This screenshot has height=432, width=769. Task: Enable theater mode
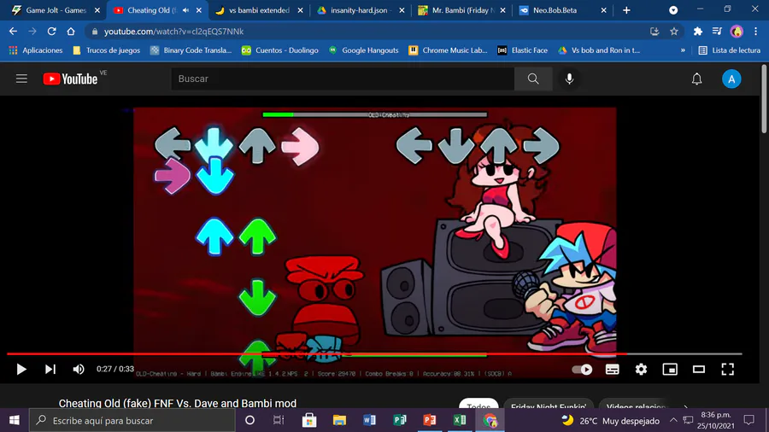pos(699,370)
